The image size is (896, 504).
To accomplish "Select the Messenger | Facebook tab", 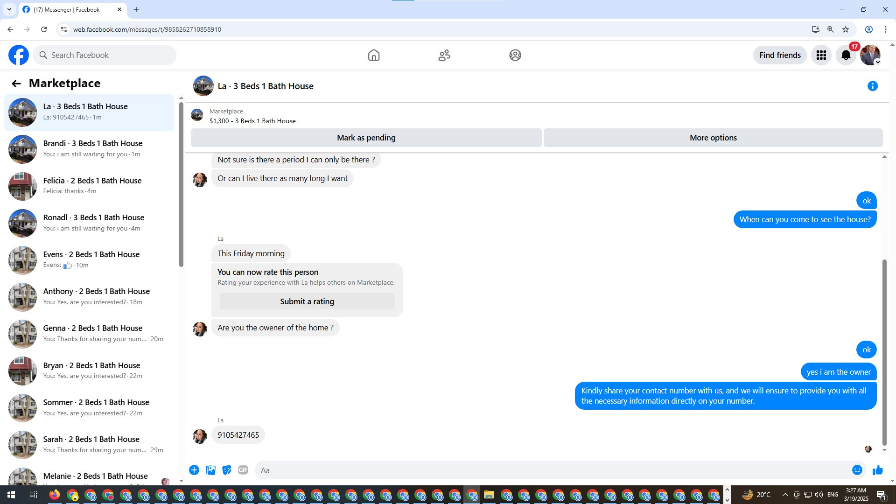I will (x=72, y=10).
